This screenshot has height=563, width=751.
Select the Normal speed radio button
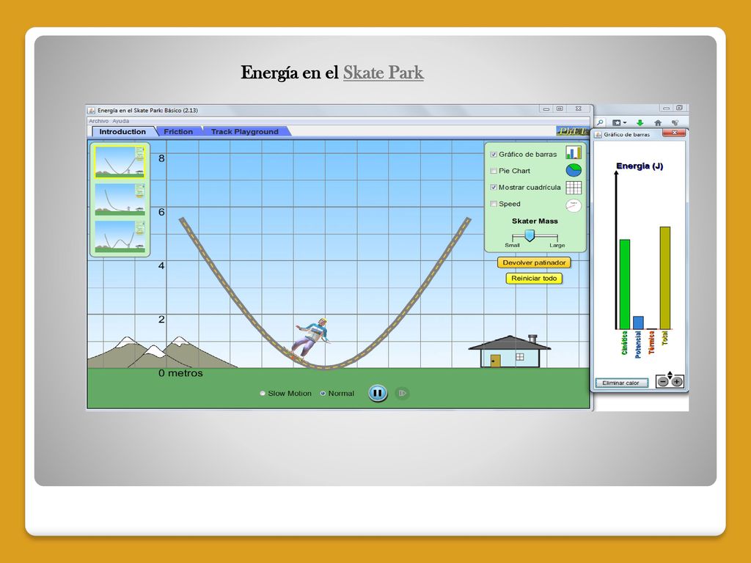323,393
